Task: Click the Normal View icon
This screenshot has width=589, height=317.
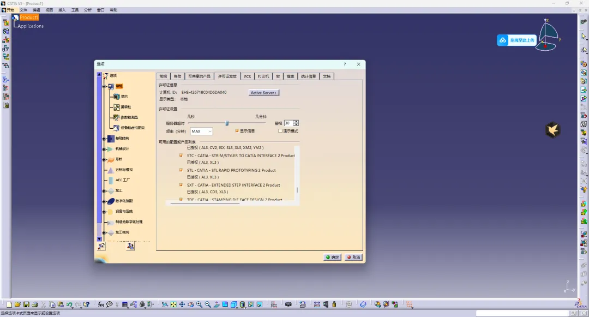Action: pyautogui.click(x=217, y=304)
